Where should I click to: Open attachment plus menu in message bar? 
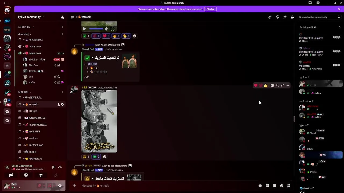click(74, 185)
